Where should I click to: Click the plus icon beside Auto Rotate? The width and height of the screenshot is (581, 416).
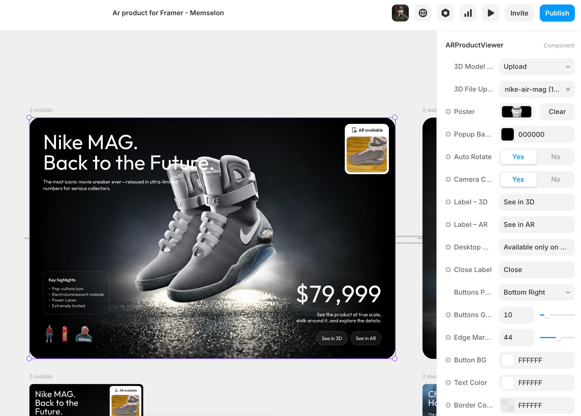click(x=448, y=157)
